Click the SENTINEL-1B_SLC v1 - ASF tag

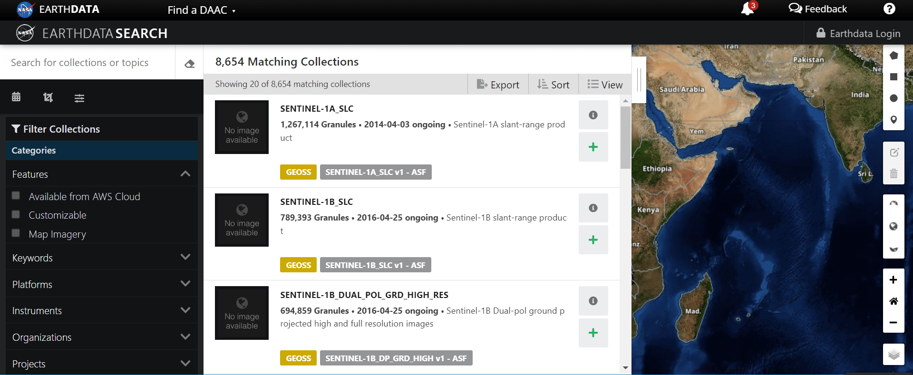coord(376,265)
